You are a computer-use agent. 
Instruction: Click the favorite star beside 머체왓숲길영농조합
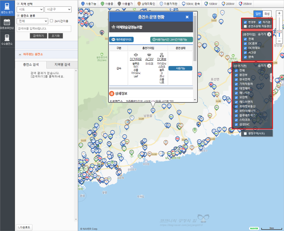click(x=113, y=27)
